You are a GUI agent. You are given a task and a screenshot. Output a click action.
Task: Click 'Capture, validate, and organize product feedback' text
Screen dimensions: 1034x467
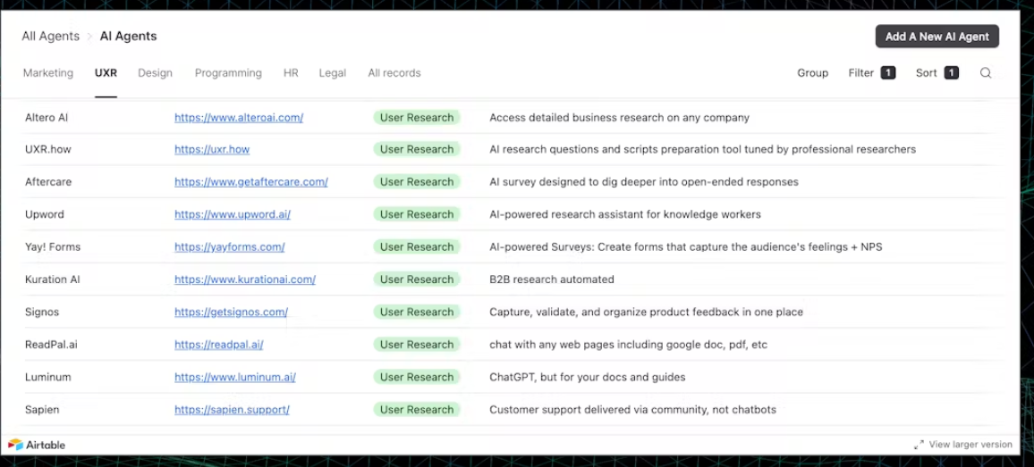[x=646, y=313]
